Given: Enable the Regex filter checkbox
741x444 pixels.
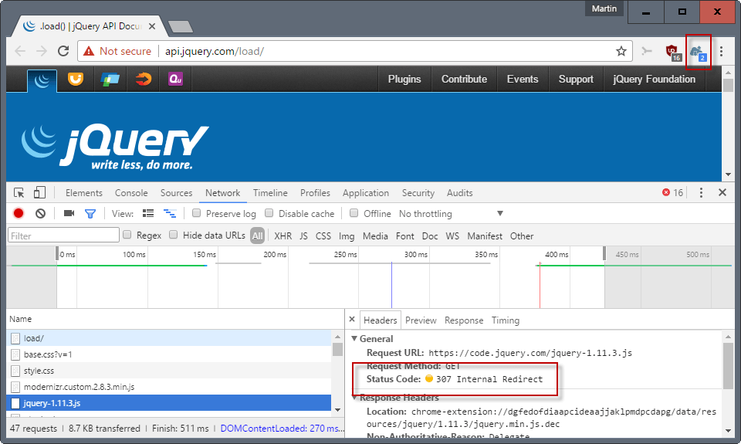Looking at the screenshot, I should click(127, 235).
